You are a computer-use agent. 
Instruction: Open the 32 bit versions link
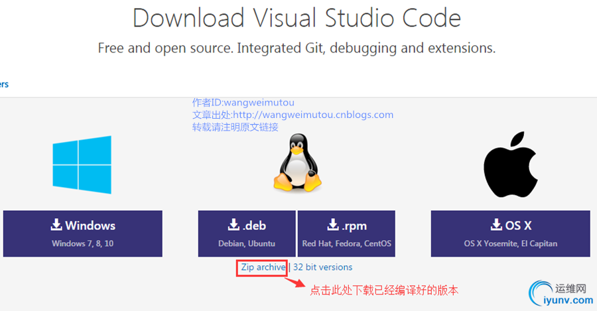coord(323,267)
